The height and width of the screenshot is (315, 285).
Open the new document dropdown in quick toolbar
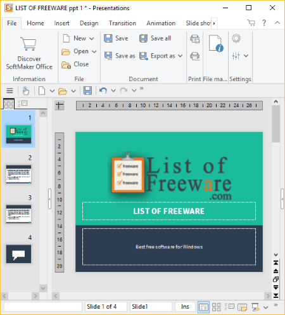(52, 91)
